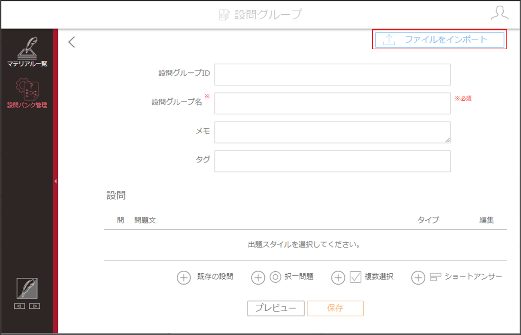Click the タイプ column header
The height and width of the screenshot is (335, 521).
[x=428, y=220]
